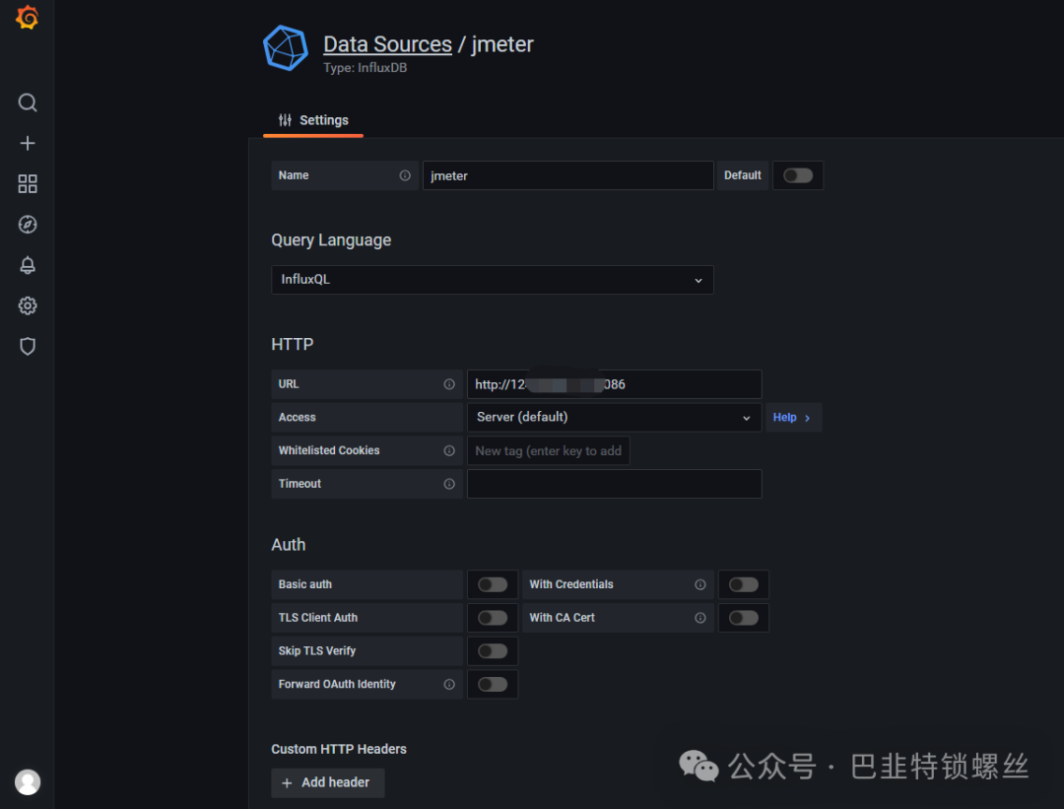
Task: Open the Configuration gear icon
Action: [28, 305]
